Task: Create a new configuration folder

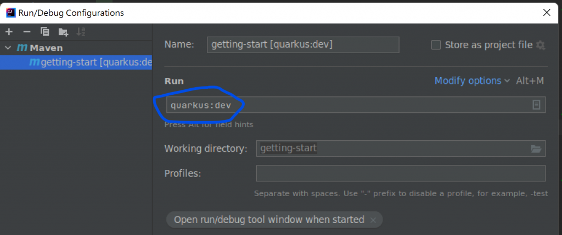Action: pyautogui.click(x=64, y=32)
